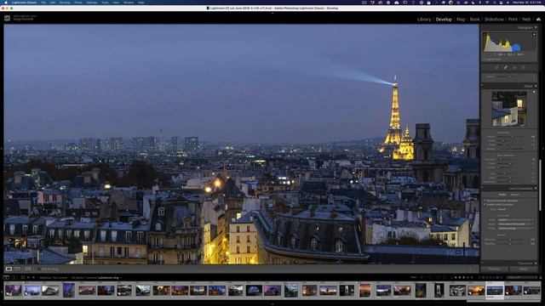This screenshot has width=545, height=306.
Task: Go forward using filmstrip forward arrow
Action: coord(33,278)
